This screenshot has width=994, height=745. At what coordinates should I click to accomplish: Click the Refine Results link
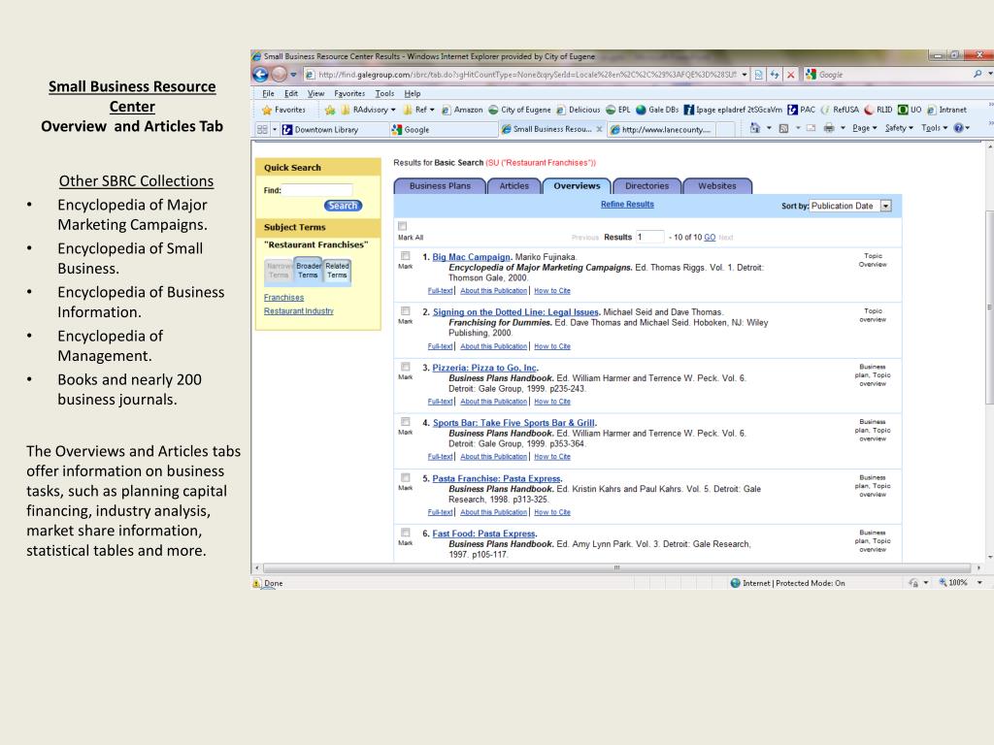tap(627, 204)
